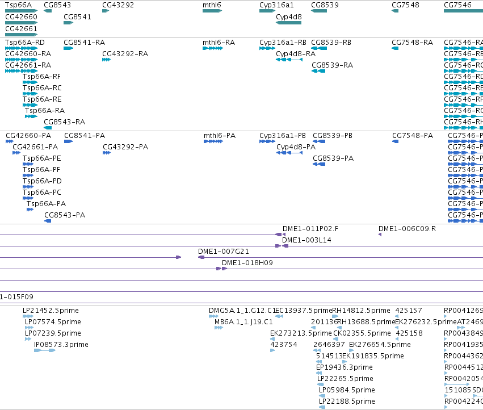The width and height of the screenshot is (483, 410).
Task: Select the CG8541 gene
Action: pyautogui.click(x=68, y=23)
